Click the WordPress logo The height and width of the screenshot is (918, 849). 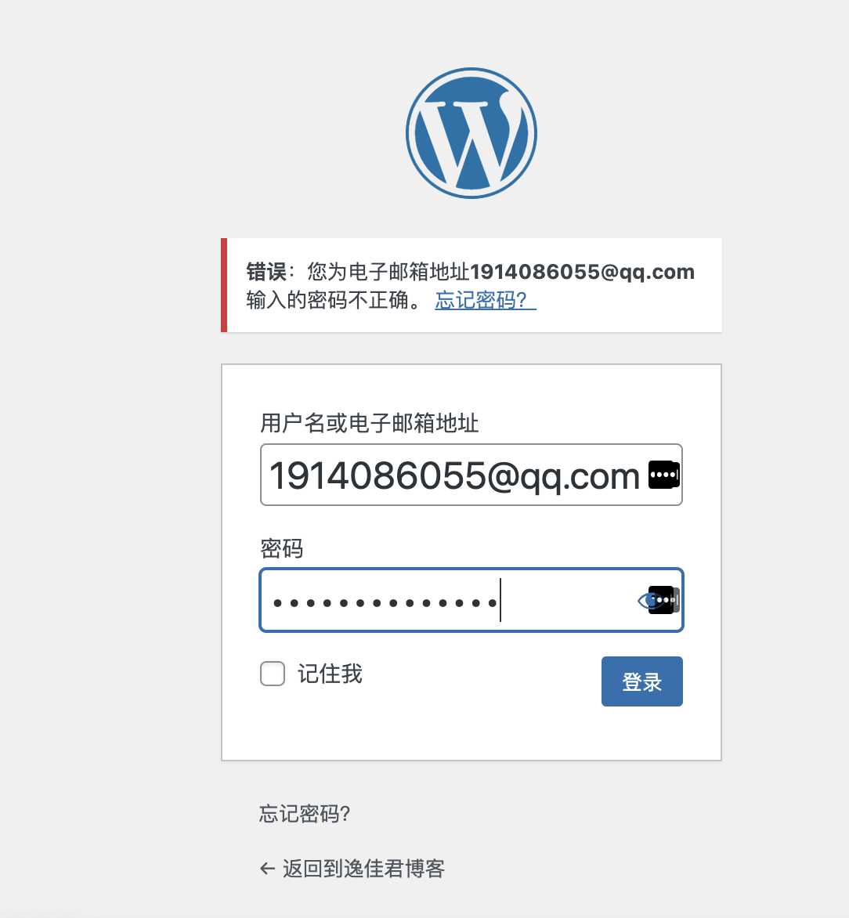pyautogui.click(x=471, y=133)
